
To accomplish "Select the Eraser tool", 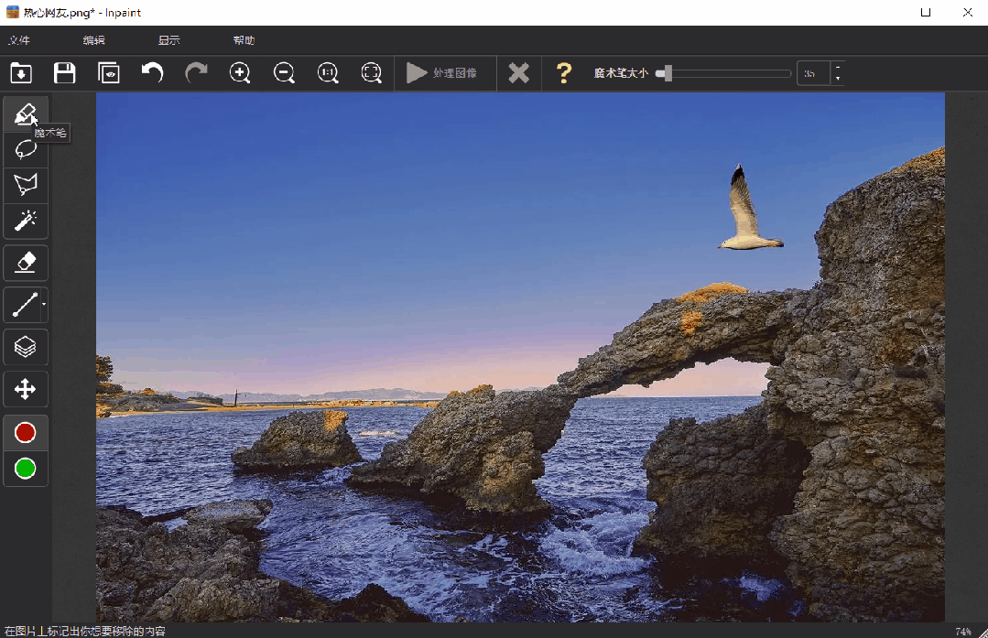I will click(26, 264).
